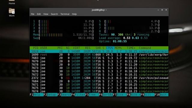The image size is (192, 108).
Task: Open the Home folder desktop icon
Action: coord(12,2)
